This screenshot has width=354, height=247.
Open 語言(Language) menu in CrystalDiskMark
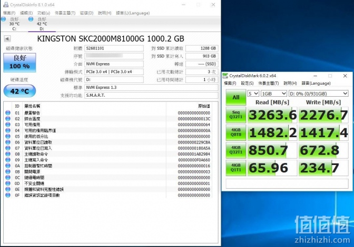tap(316, 84)
